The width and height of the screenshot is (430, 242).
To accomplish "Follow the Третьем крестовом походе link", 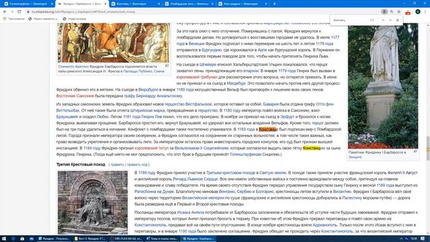I will 230,173.
